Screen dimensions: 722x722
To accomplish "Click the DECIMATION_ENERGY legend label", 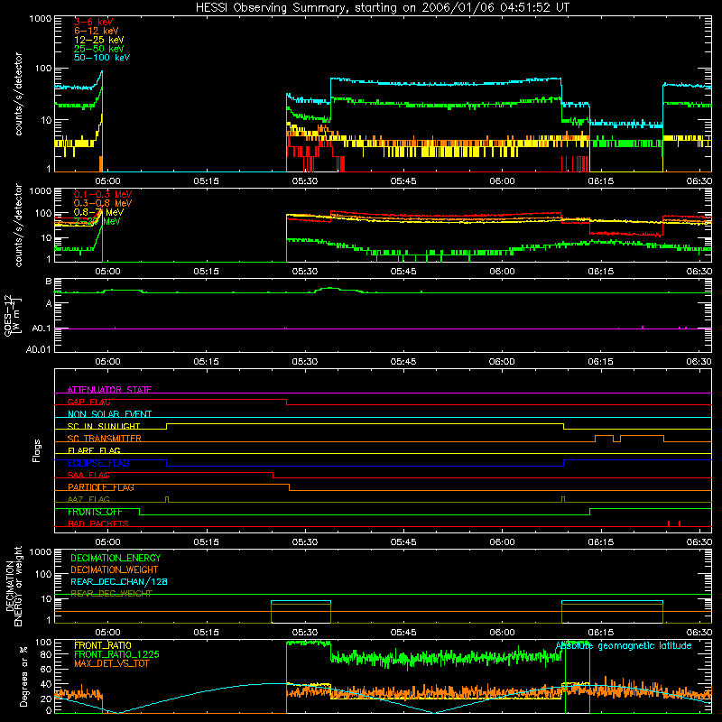I will [116, 558].
